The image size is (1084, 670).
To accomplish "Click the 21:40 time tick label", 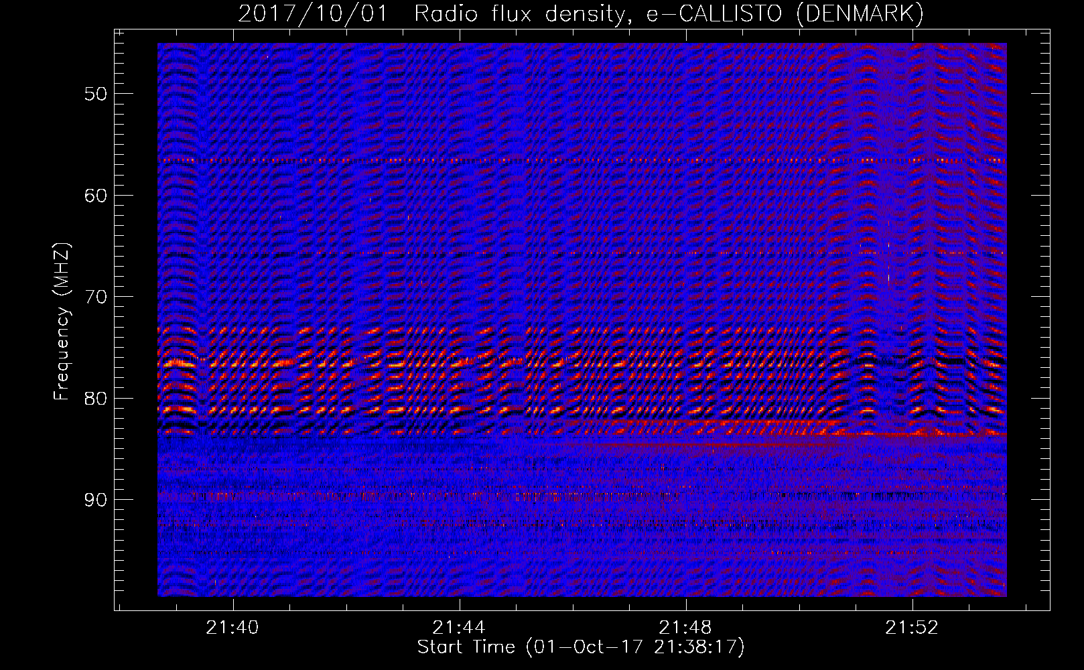I will point(232,628).
